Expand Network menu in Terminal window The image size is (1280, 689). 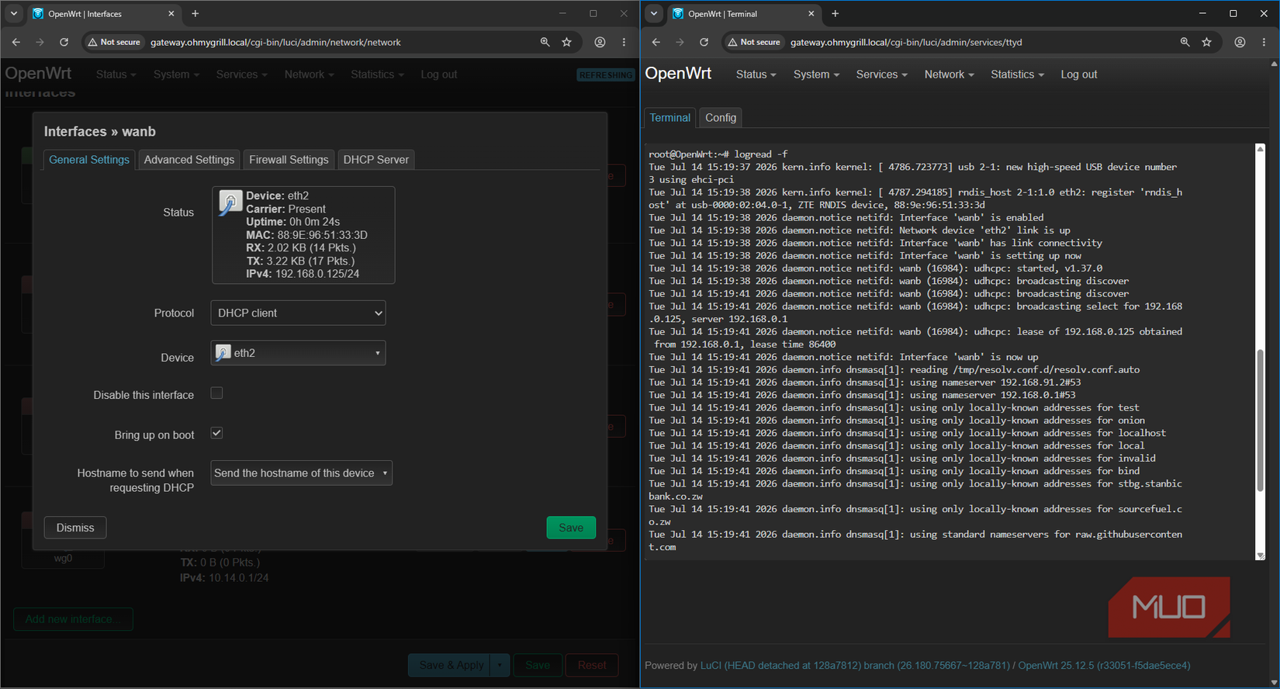949,74
